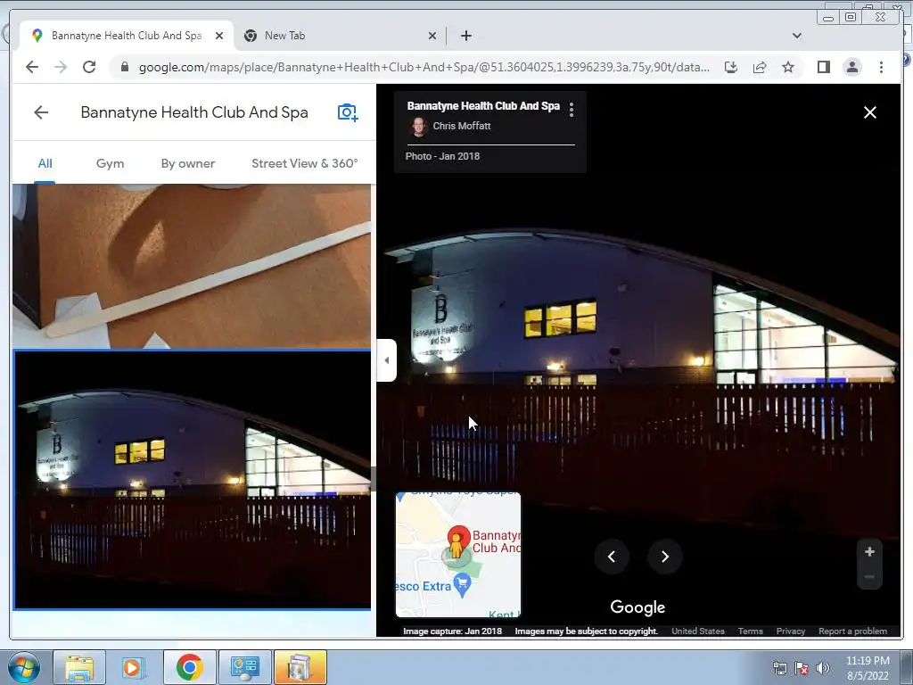This screenshot has height=685, width=913.
Task: Show the previous photo
Action: click(x=612, y=557)
